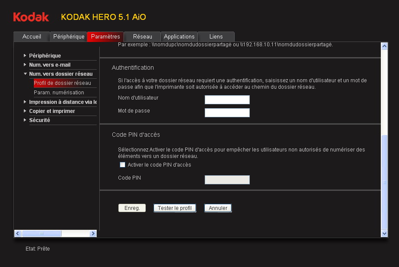Collapse Num. vers dossier réseau section
Image resolution: width=399 pixels, height=267 pixels.
tap(60, 74)
